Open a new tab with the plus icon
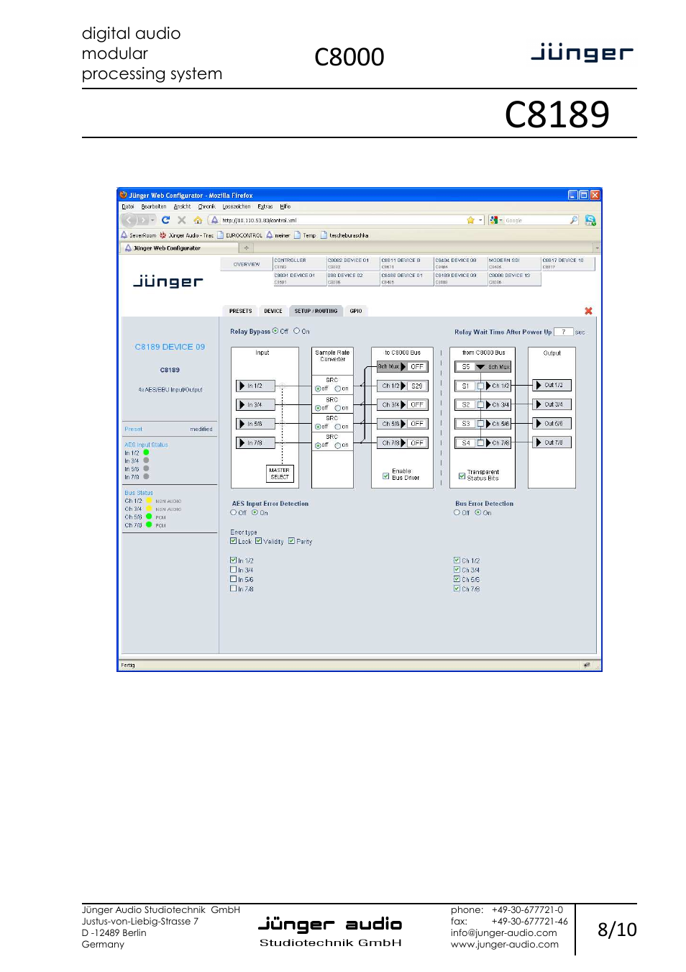Image resolution: width=686 pixels, height=972 pixels. click(246, 247)
